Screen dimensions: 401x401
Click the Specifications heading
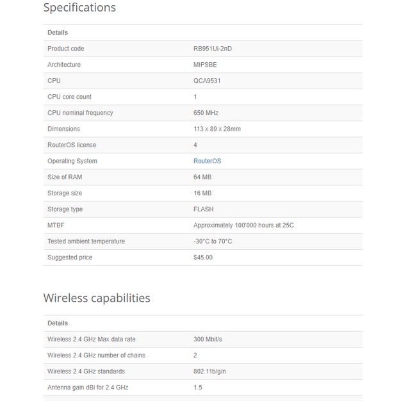coord(79,8)
